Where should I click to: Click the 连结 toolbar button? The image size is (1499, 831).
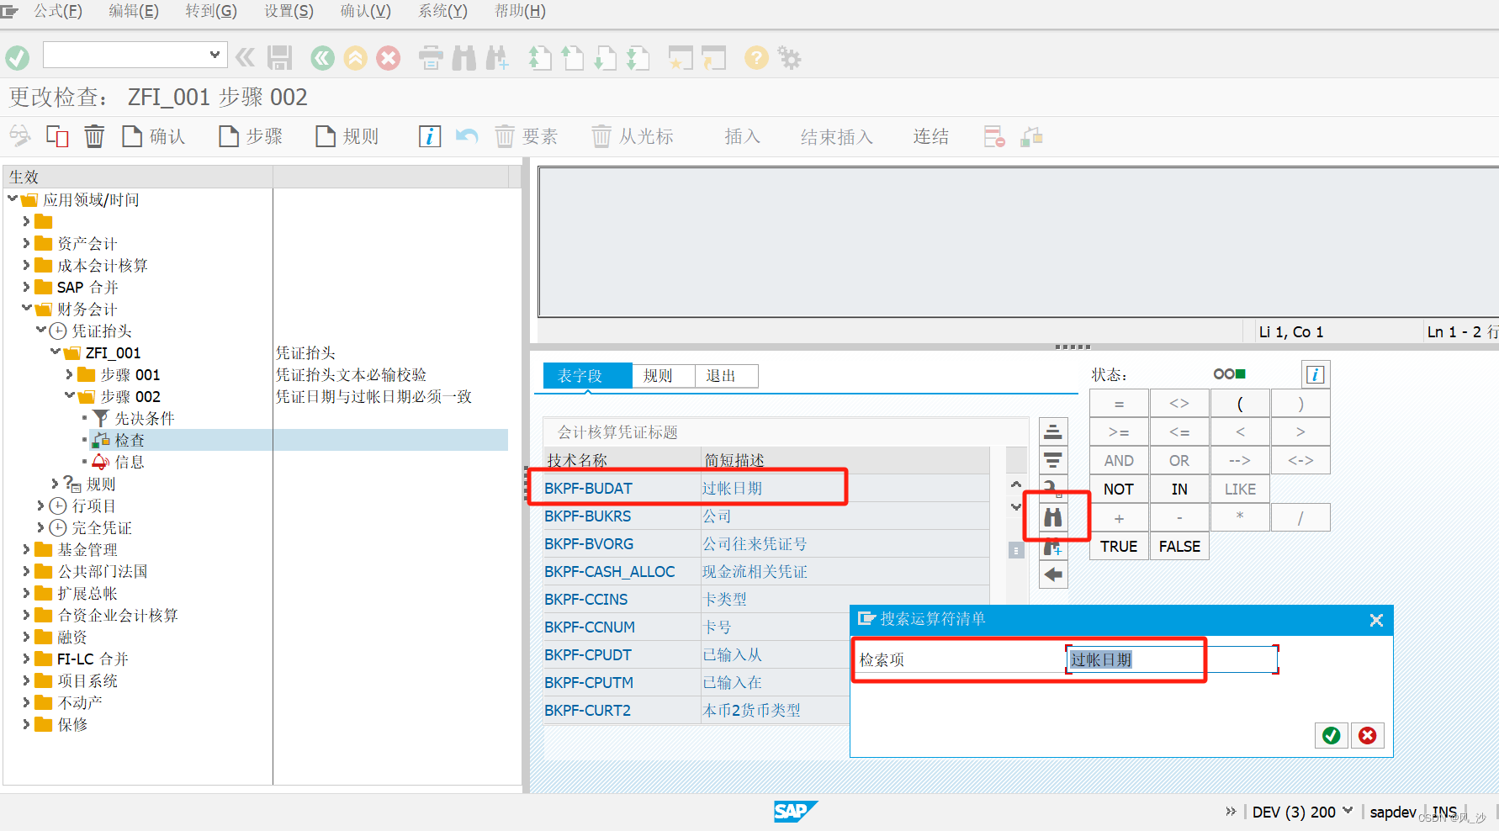(930, 136)
